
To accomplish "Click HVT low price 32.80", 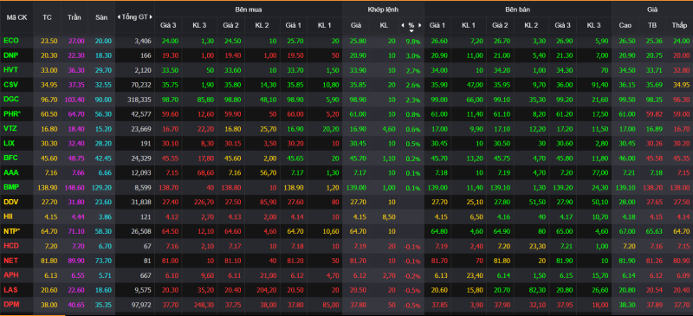I will 680,70.
